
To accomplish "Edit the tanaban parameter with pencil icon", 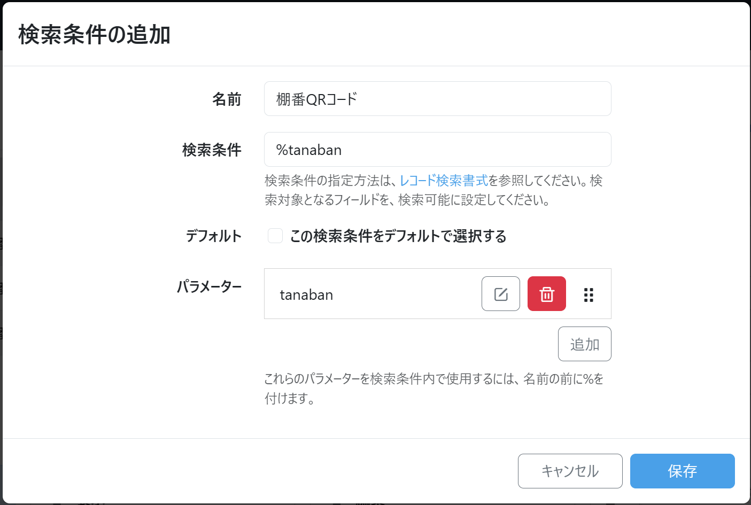I will click(x=500, y=294).
